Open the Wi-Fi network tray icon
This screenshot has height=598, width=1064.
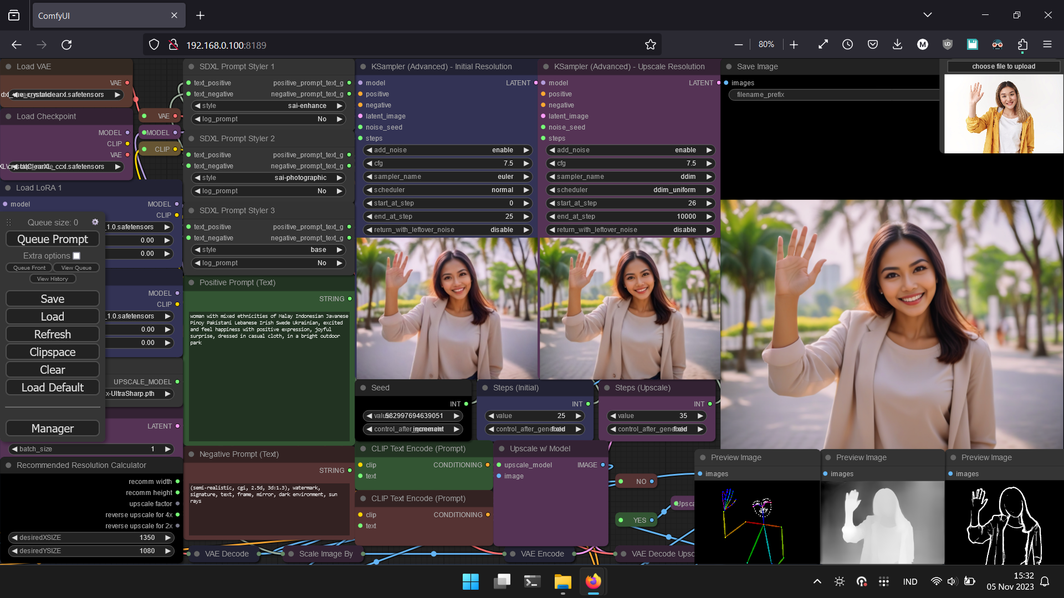point(936,581)
